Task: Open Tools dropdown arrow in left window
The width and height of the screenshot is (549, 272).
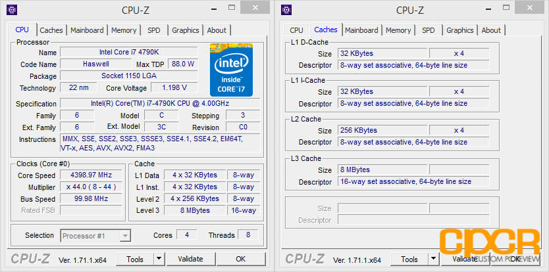Action: coord(159,259)
